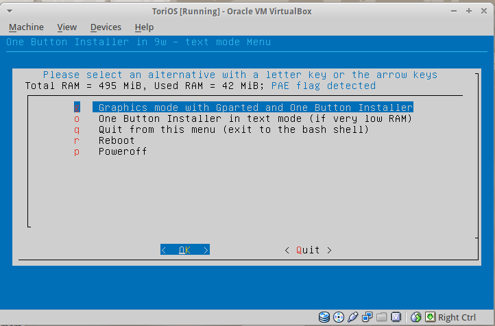Select Quit from this menu entry

[x=234, y=129]
